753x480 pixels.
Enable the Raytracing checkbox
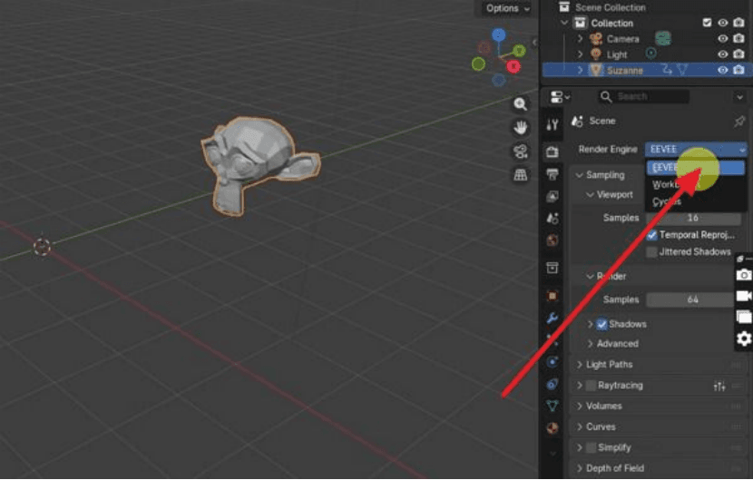point(592,386)
